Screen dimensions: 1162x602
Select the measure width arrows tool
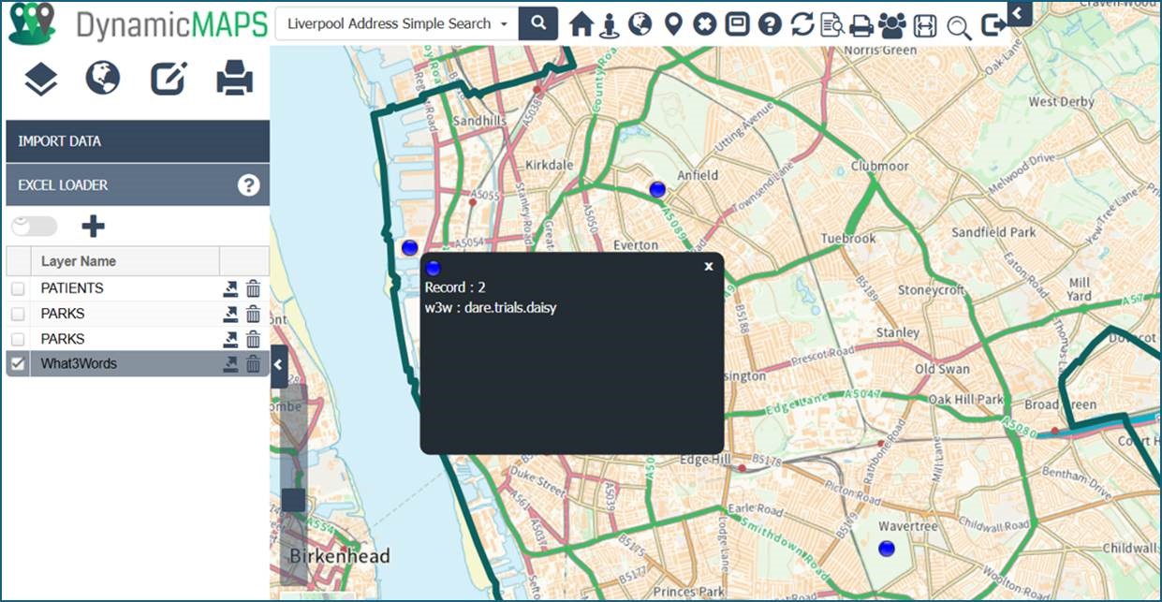click(925, 25)
